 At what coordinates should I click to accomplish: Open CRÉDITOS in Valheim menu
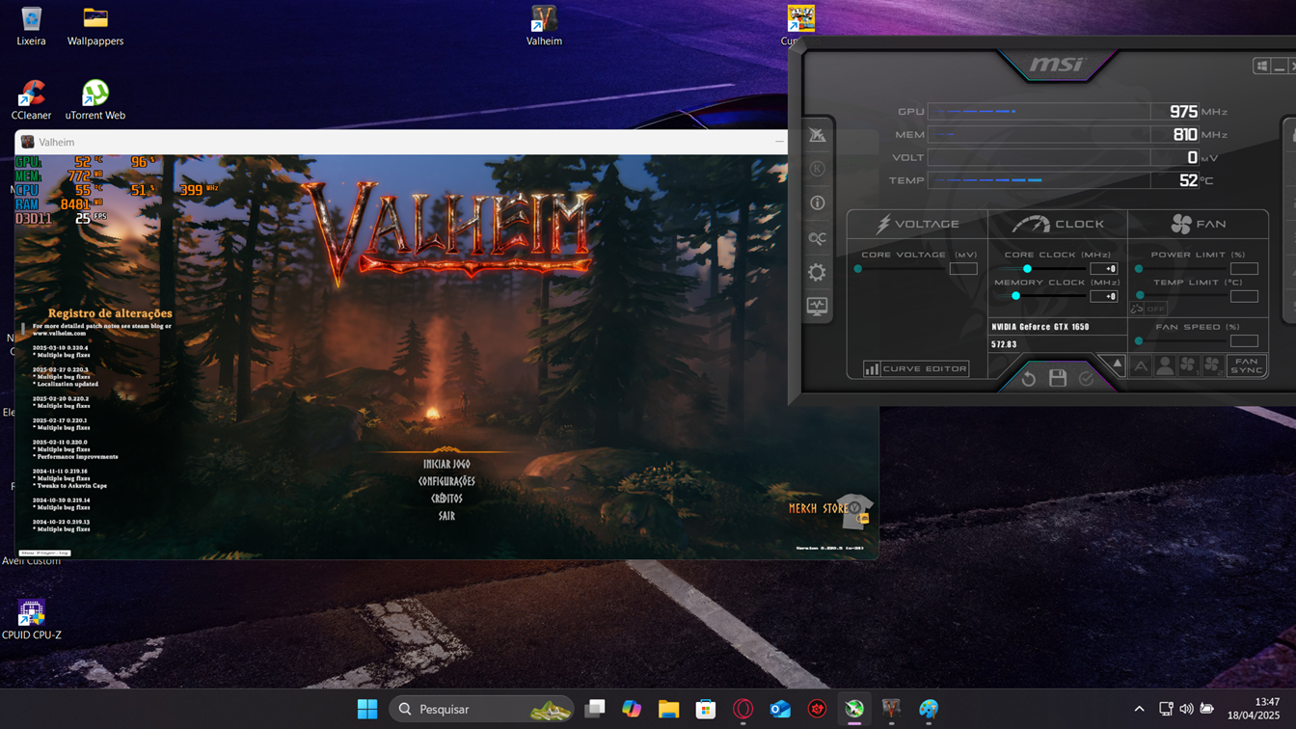446,499
